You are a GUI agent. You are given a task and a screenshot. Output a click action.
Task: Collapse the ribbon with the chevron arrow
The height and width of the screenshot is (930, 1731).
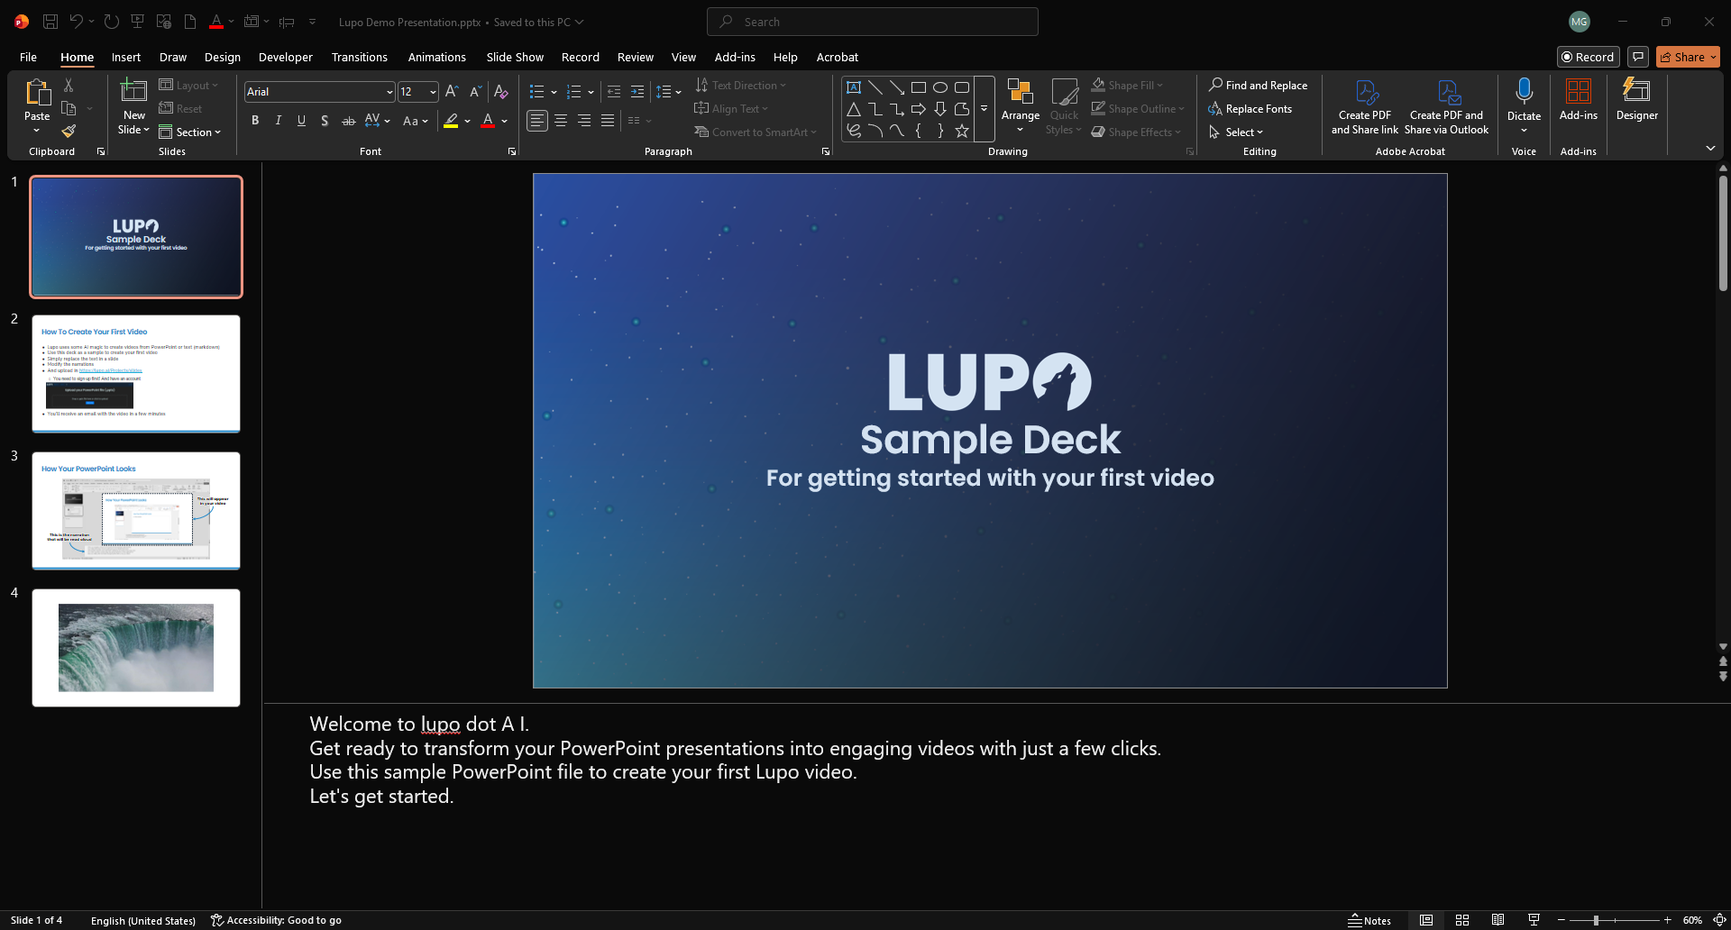point(1710,148)
